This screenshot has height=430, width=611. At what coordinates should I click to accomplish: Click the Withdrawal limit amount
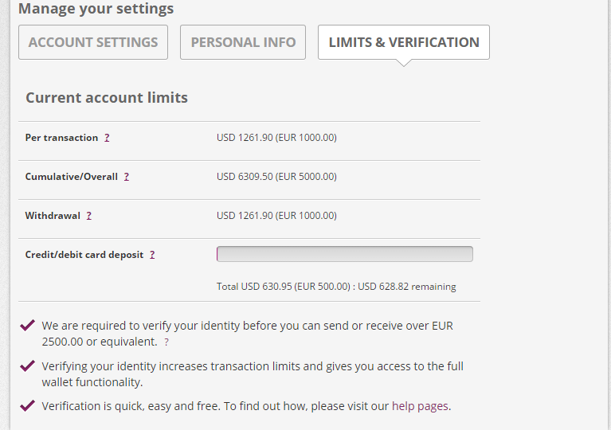tap(276, 216)
